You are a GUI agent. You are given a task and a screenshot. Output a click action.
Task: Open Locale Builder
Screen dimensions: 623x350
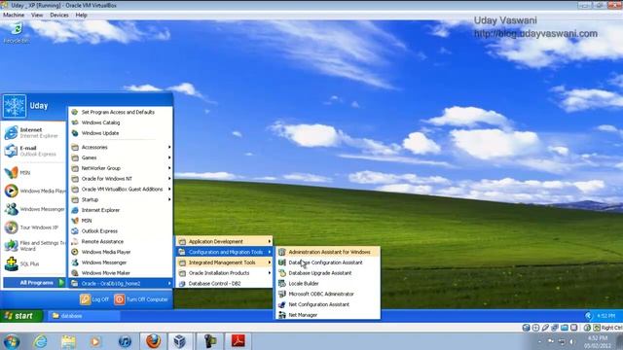click(x=328, y=283)
